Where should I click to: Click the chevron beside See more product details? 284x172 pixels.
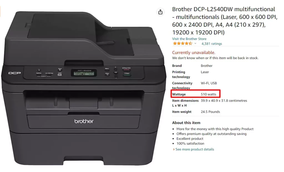[174, 149]
